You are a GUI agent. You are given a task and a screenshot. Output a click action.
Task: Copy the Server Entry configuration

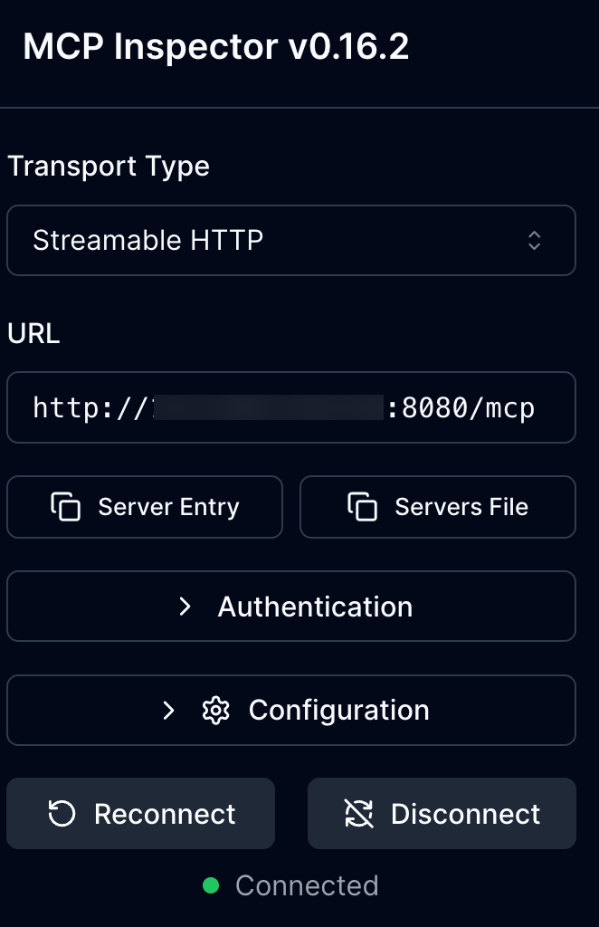click(x=145, y=507)
